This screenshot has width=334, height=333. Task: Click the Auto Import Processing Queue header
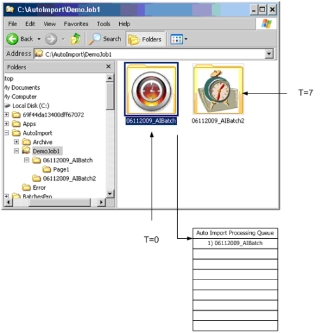tap(235, 233)
